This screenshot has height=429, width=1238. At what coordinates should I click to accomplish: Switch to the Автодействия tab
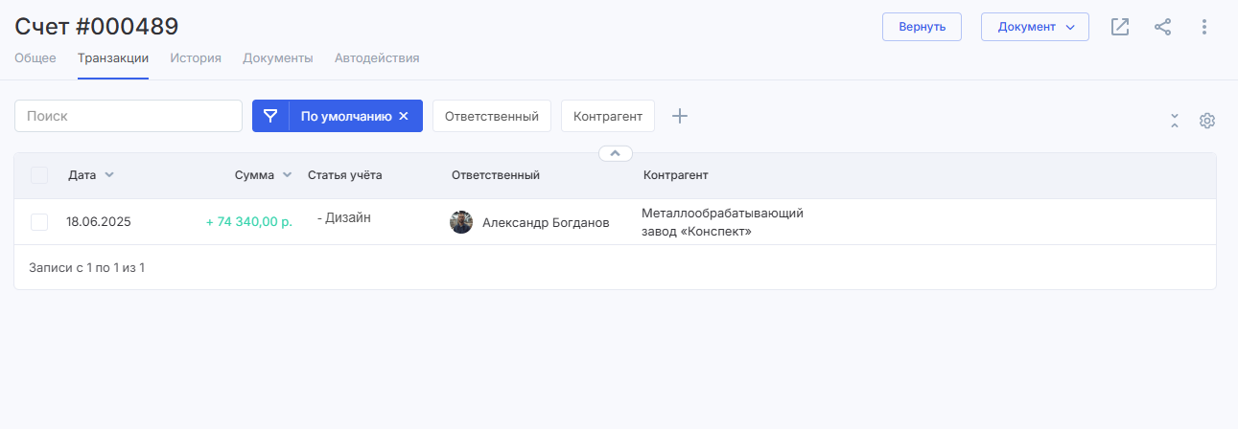[x=377, y=58]
